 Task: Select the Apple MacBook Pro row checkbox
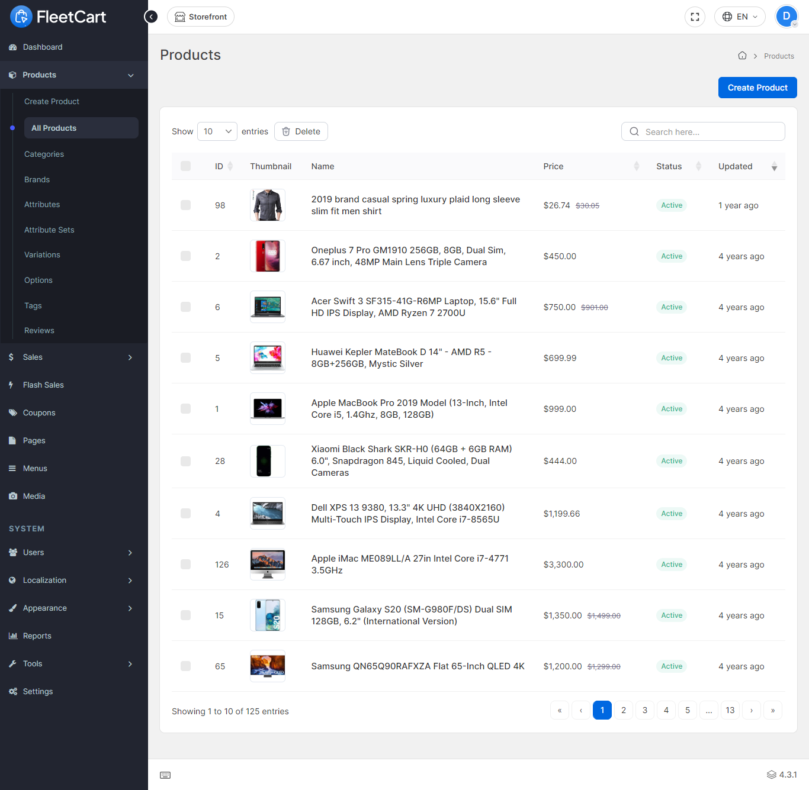[x=185, y=409]
